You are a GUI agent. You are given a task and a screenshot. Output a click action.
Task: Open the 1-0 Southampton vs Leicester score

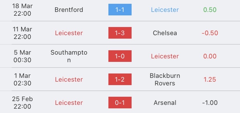120,56
